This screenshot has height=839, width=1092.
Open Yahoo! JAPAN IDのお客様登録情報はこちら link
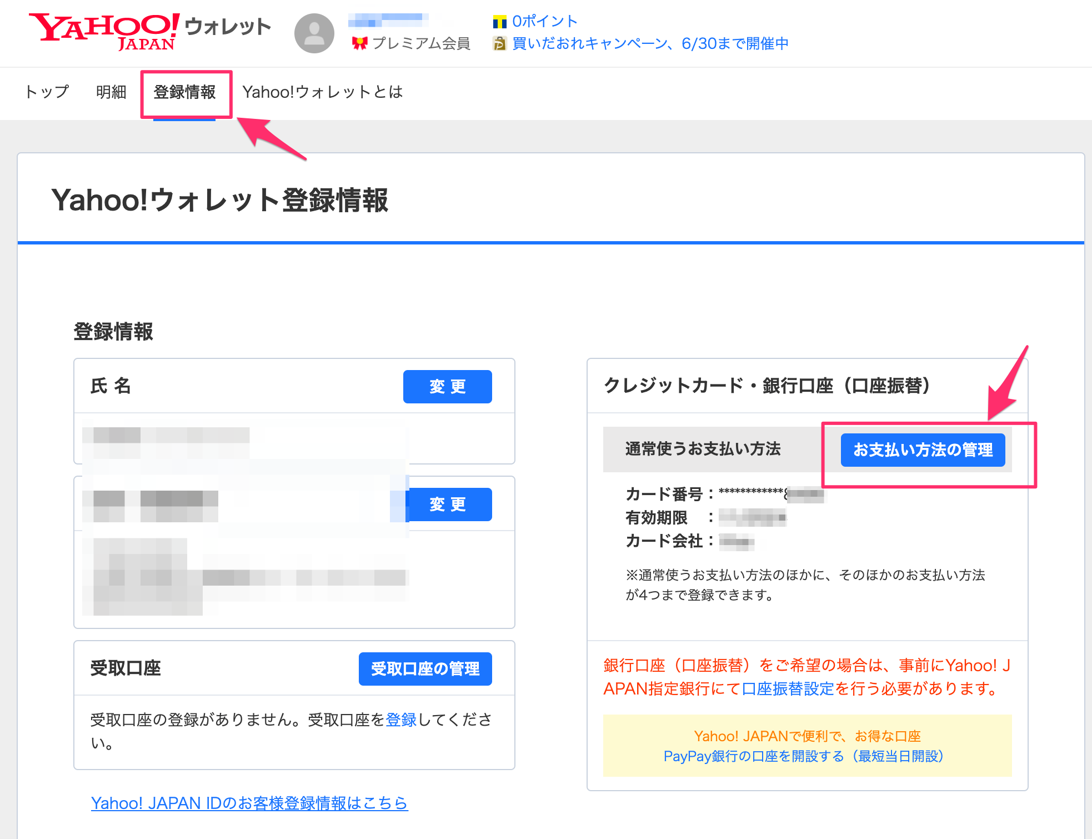pos(249,803)
